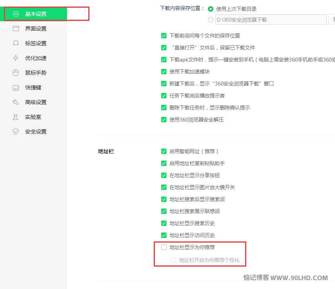Open the 界面设置 menu item
Image resolution: width=335 pixels, height=289 pixels.
[34, 29]
